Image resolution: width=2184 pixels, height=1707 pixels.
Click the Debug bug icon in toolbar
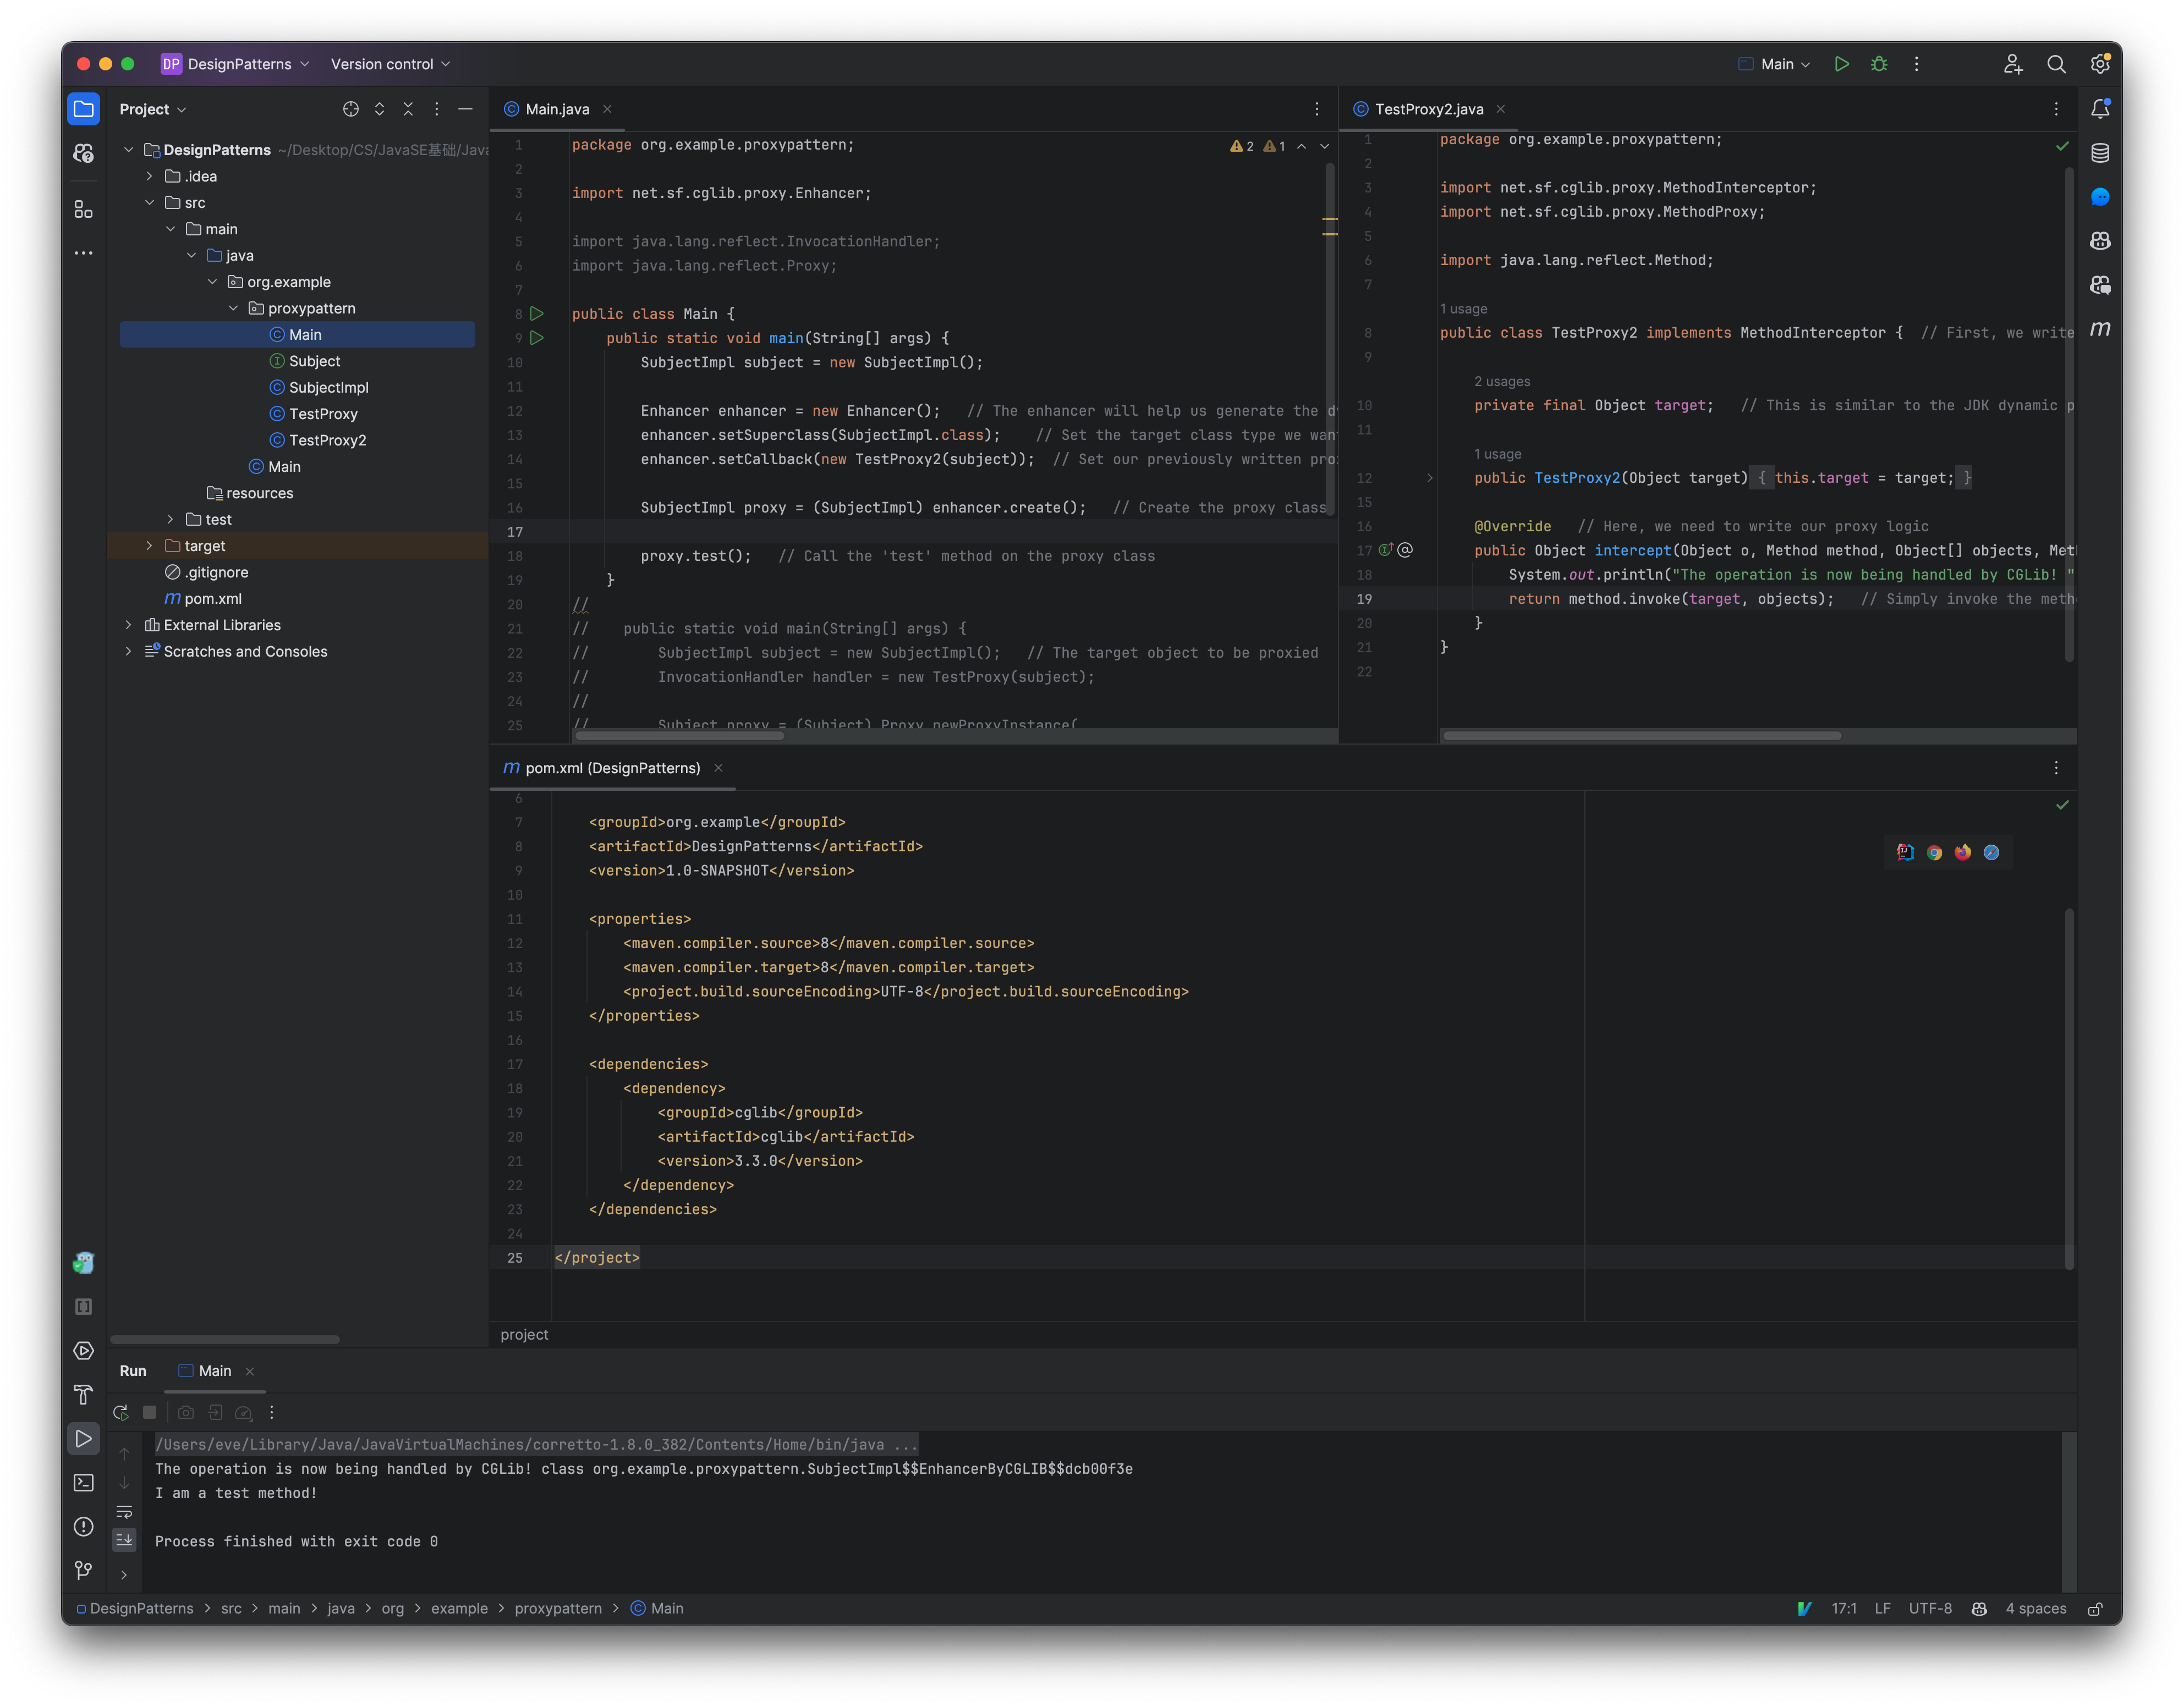click(1879, 64)
